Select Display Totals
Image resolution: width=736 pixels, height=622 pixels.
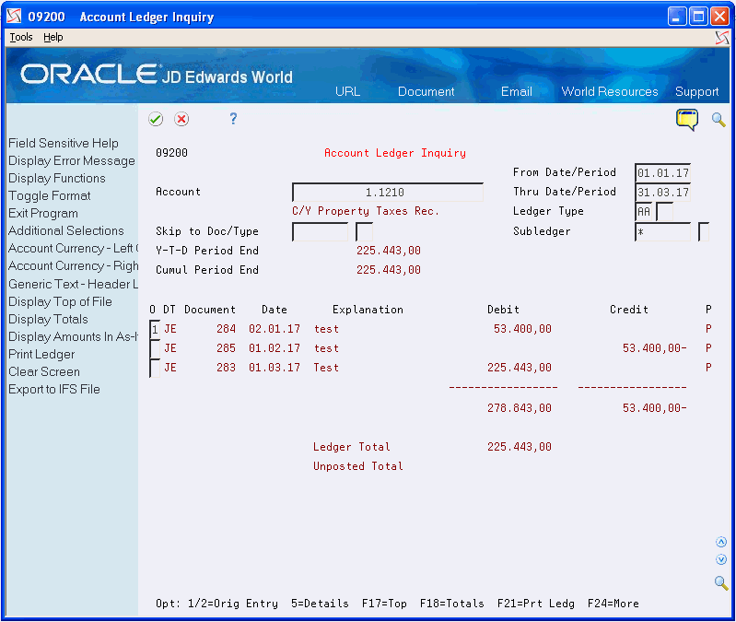tap(48, 319)
